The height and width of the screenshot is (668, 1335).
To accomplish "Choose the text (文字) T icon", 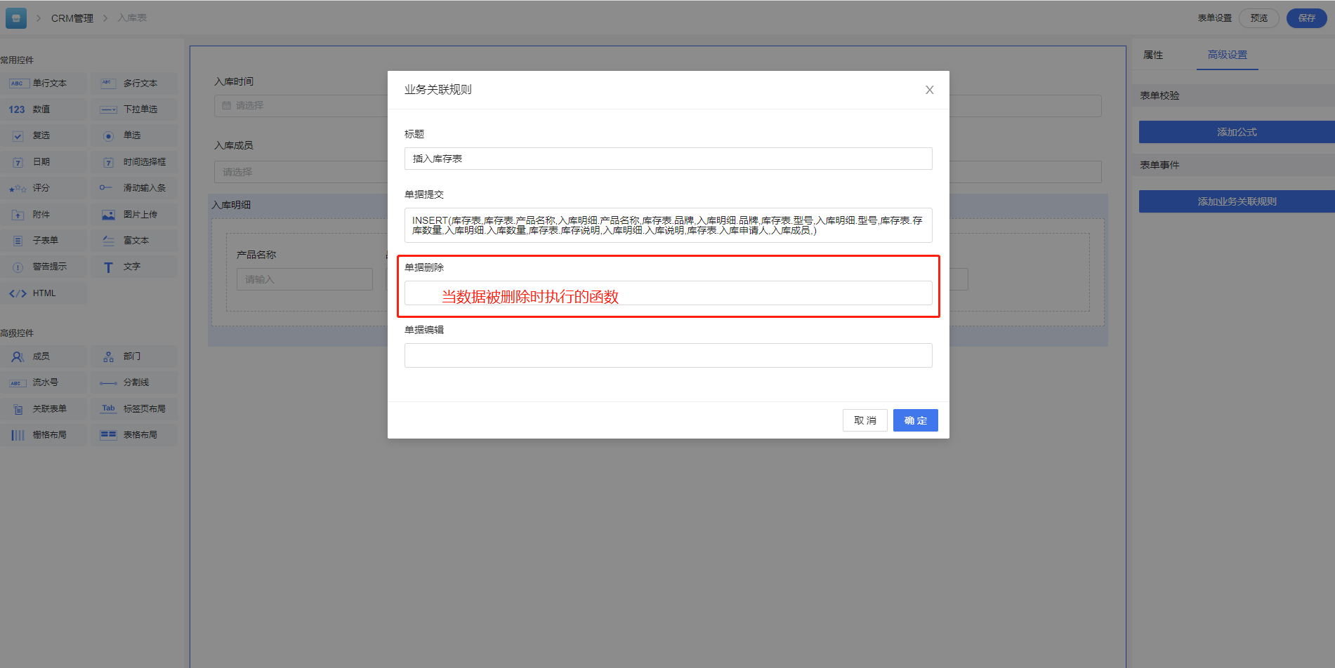I will coord(108,267).
